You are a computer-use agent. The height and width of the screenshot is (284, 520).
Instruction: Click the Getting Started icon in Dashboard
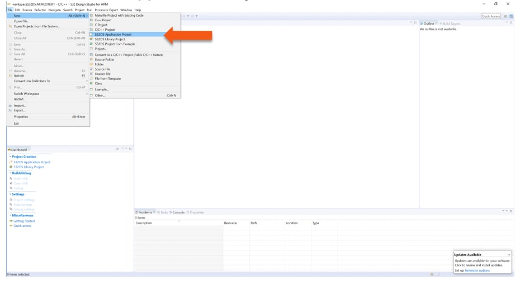click(x=11, y=221)
